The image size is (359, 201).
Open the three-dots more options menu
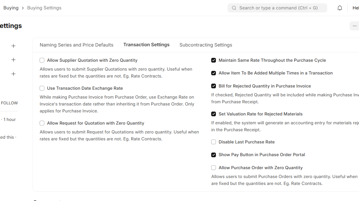click(x=354, y=26)
